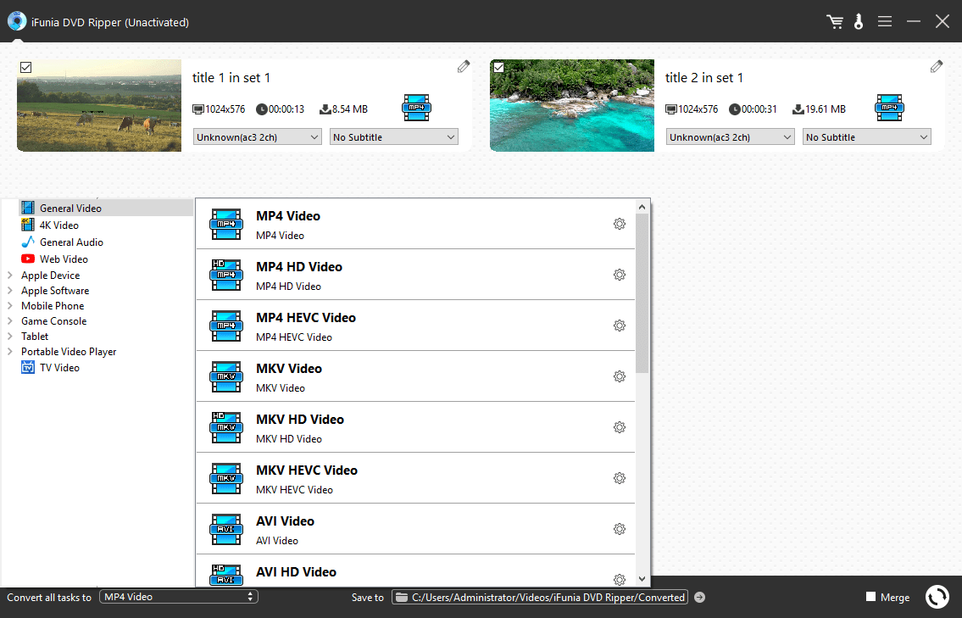The height and width of the screenshot is (618, 962).
Task: Click the activation key icon in title bar
Action: [x=859, y=22]
